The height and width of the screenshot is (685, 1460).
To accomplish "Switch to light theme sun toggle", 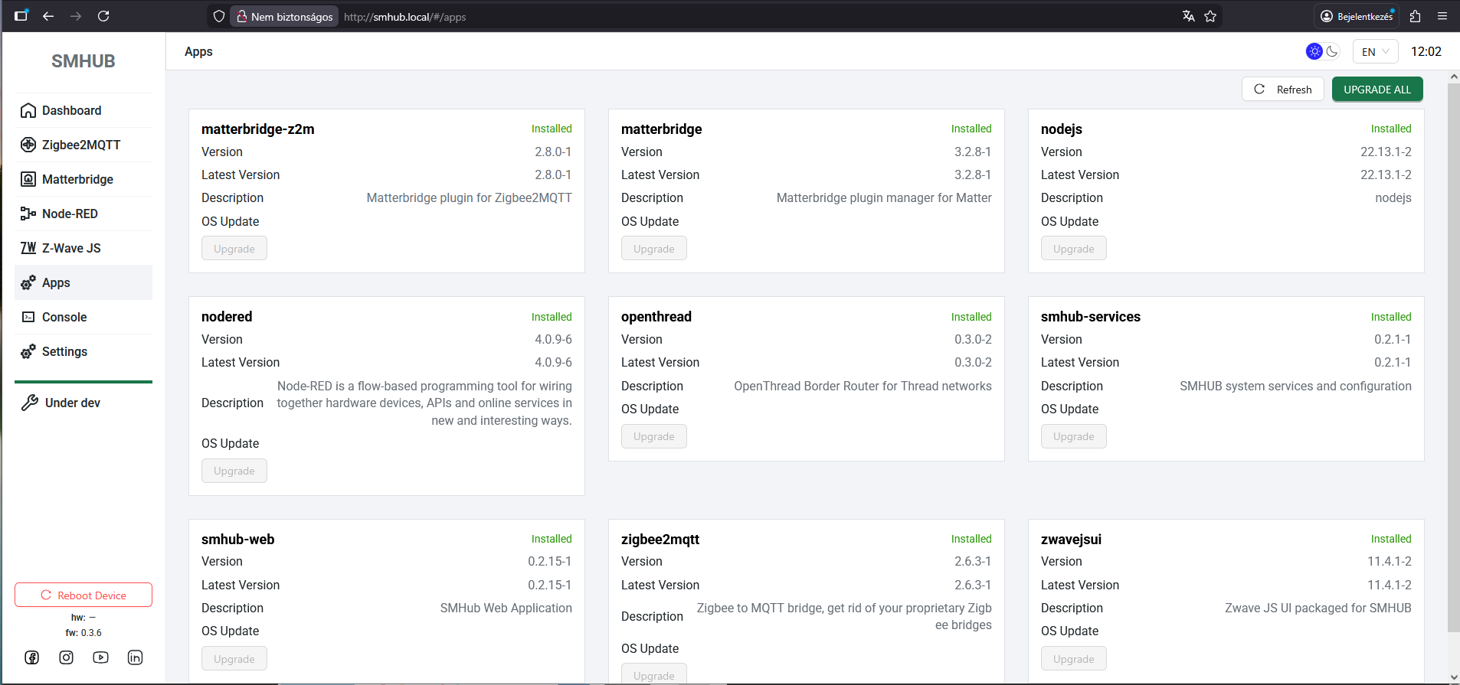I will click(1314, 51).
